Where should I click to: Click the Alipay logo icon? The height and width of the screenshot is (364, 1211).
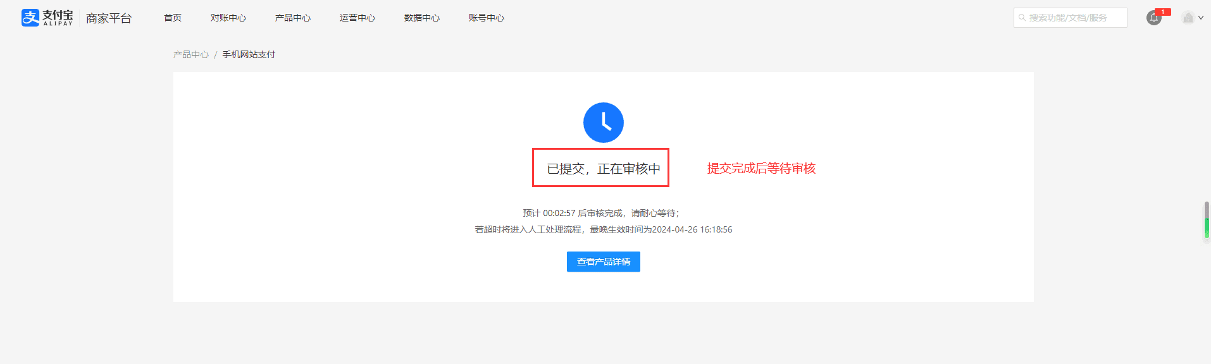(x=30, y=18)
